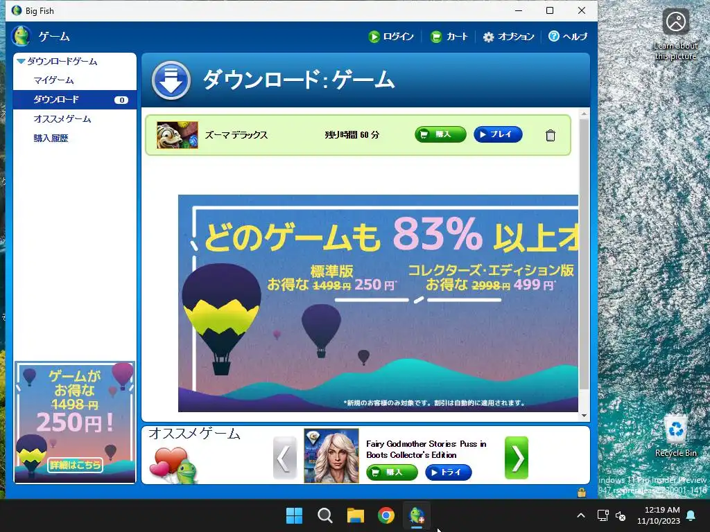Viewport: 710px width, 532px height.
Task: Show previous recommended game with left arrow
Action: pos(285,458)
